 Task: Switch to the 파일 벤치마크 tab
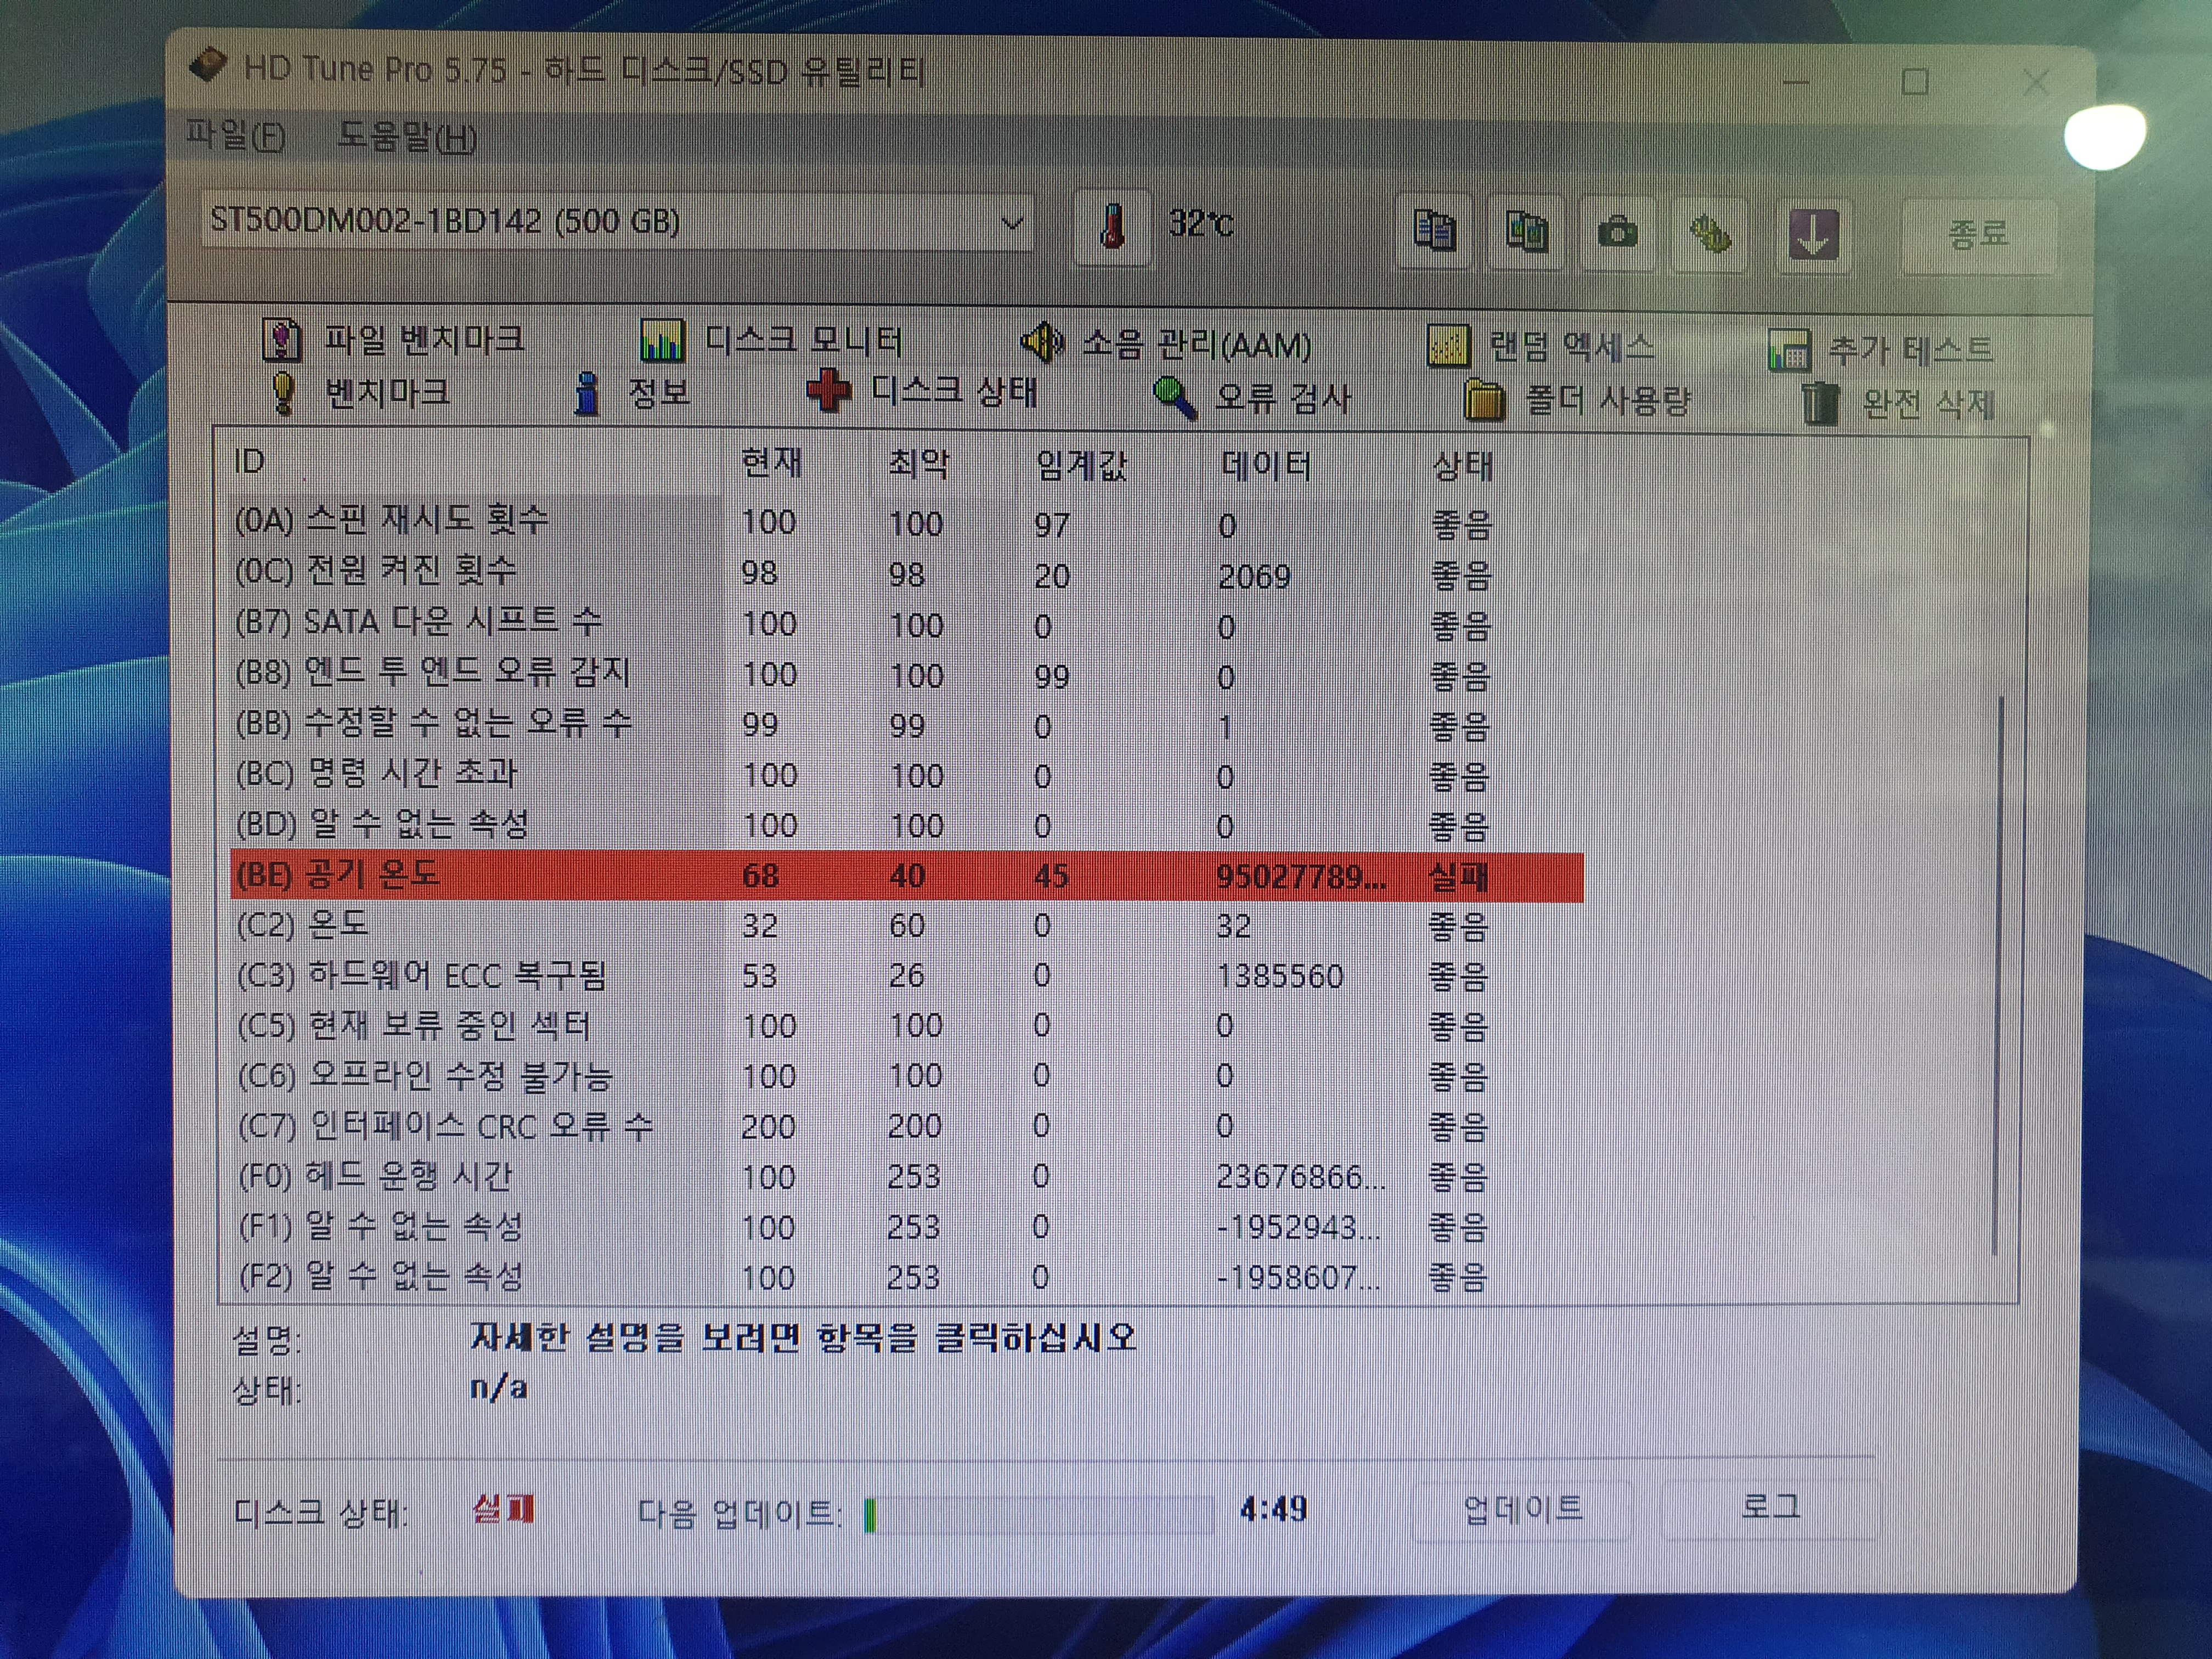click(393, 339)
